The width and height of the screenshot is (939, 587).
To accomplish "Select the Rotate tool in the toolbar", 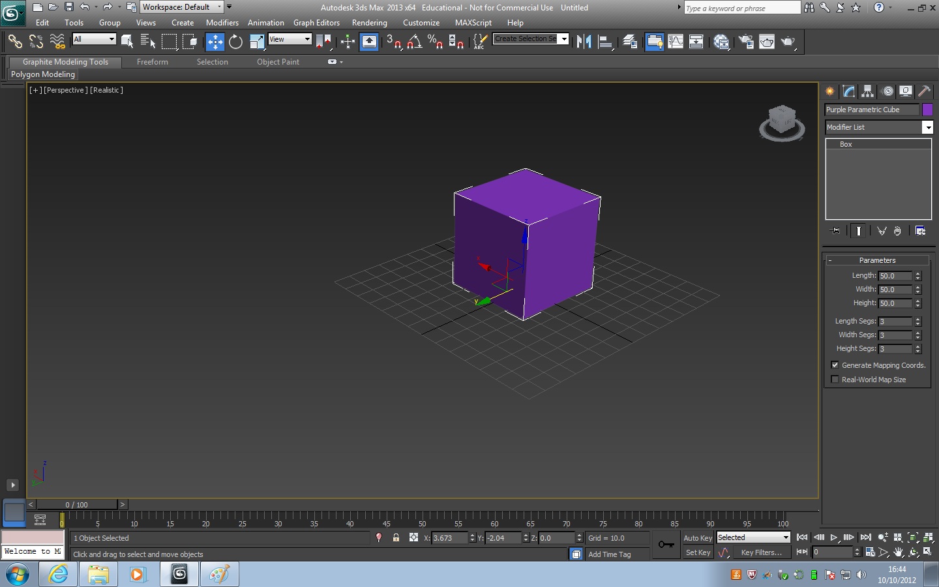I will [x=235, y=42].
